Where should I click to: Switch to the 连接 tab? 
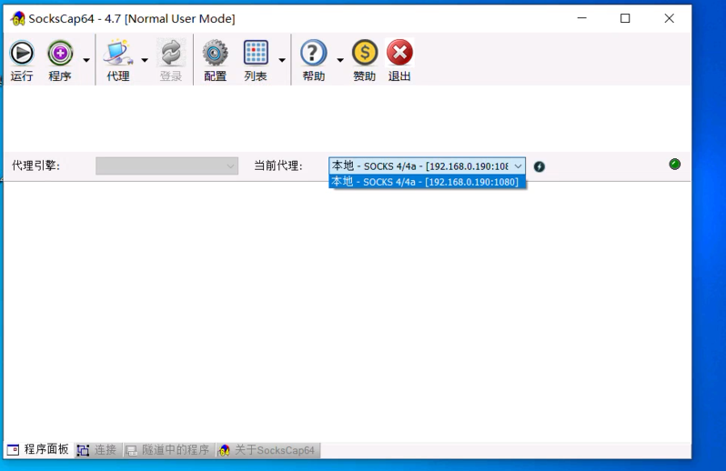tap(97, 450)
